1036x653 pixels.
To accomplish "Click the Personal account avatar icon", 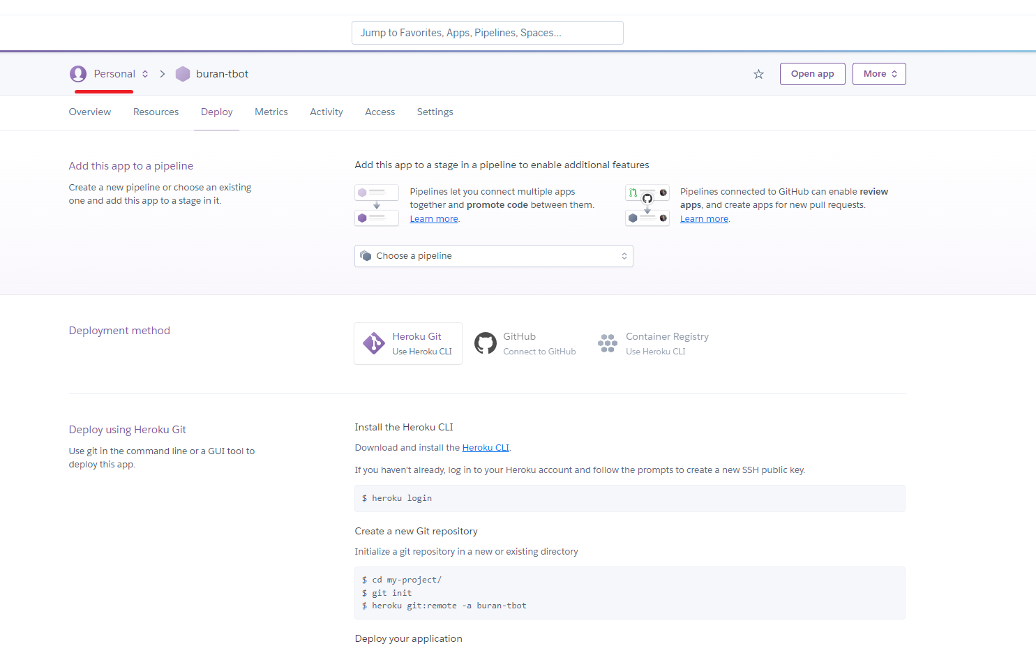I will 78,74.
